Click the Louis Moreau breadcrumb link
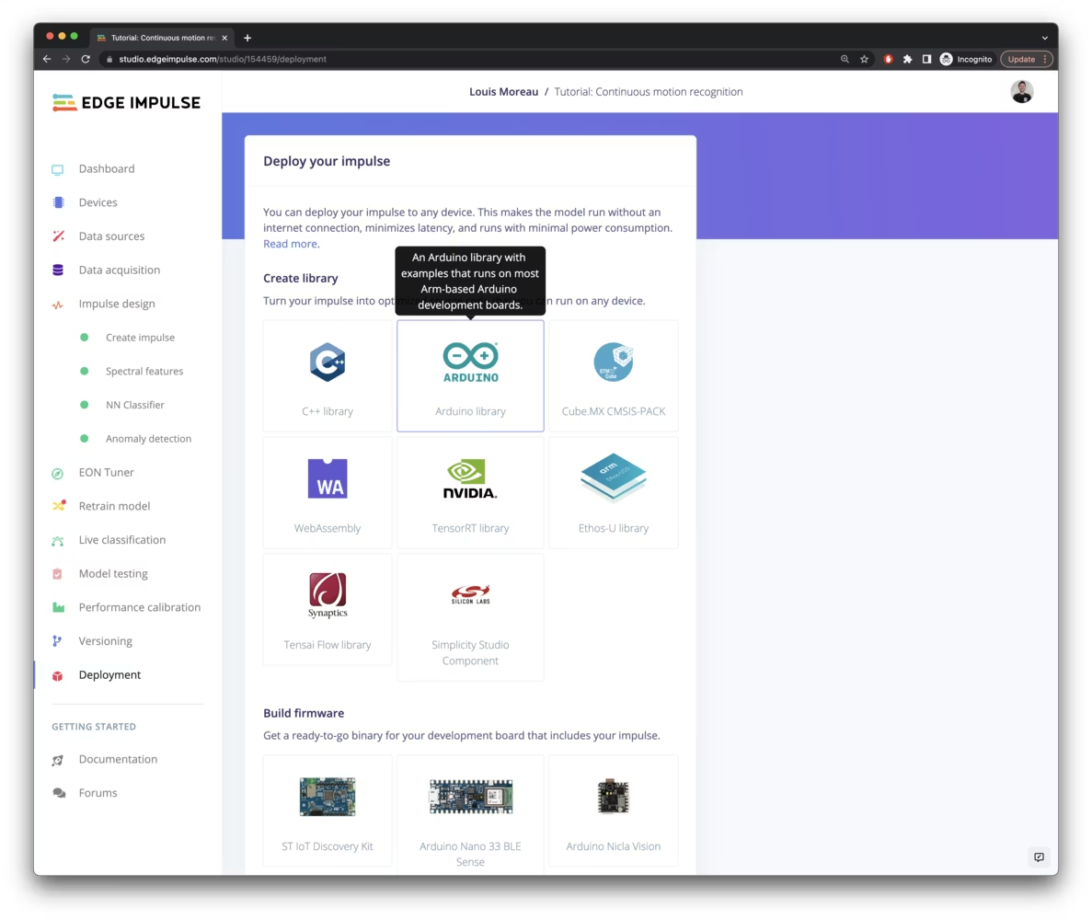Screen dimensions: 1092x920 click(x=503, y=91)
